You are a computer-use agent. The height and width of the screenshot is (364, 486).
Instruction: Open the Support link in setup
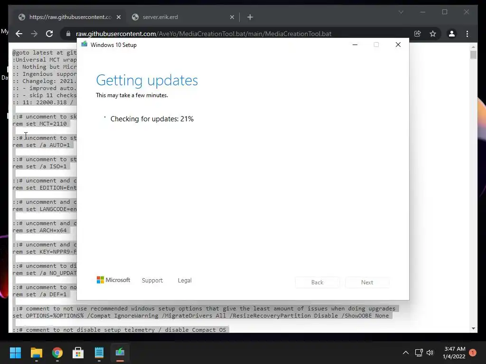click(x=152, y=281)
